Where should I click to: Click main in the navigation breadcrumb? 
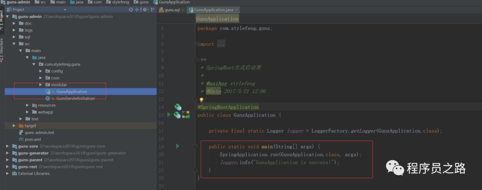tap(61, 2)
